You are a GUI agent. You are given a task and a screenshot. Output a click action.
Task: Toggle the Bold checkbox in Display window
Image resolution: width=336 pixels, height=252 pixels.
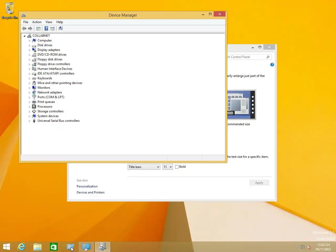point(177,167)
